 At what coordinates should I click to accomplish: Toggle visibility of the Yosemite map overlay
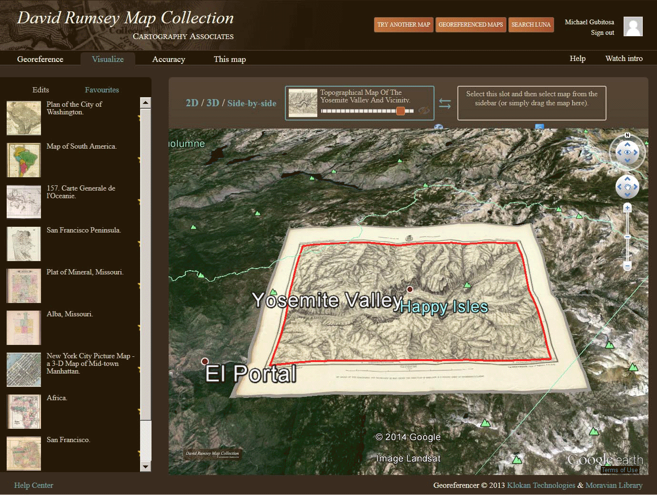pyautogui.click(x=424, y=111)
